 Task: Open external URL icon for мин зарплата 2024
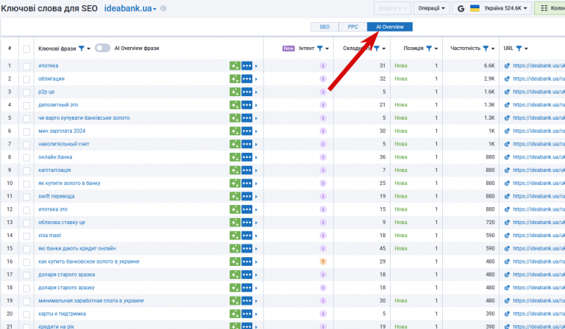507,131
